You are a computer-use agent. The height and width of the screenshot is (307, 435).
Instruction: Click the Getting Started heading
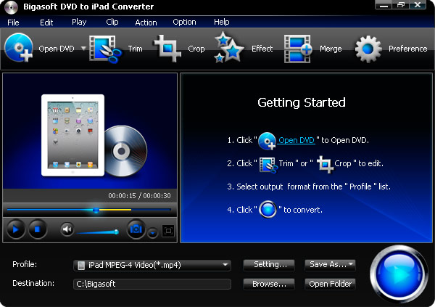click(302, 102)
